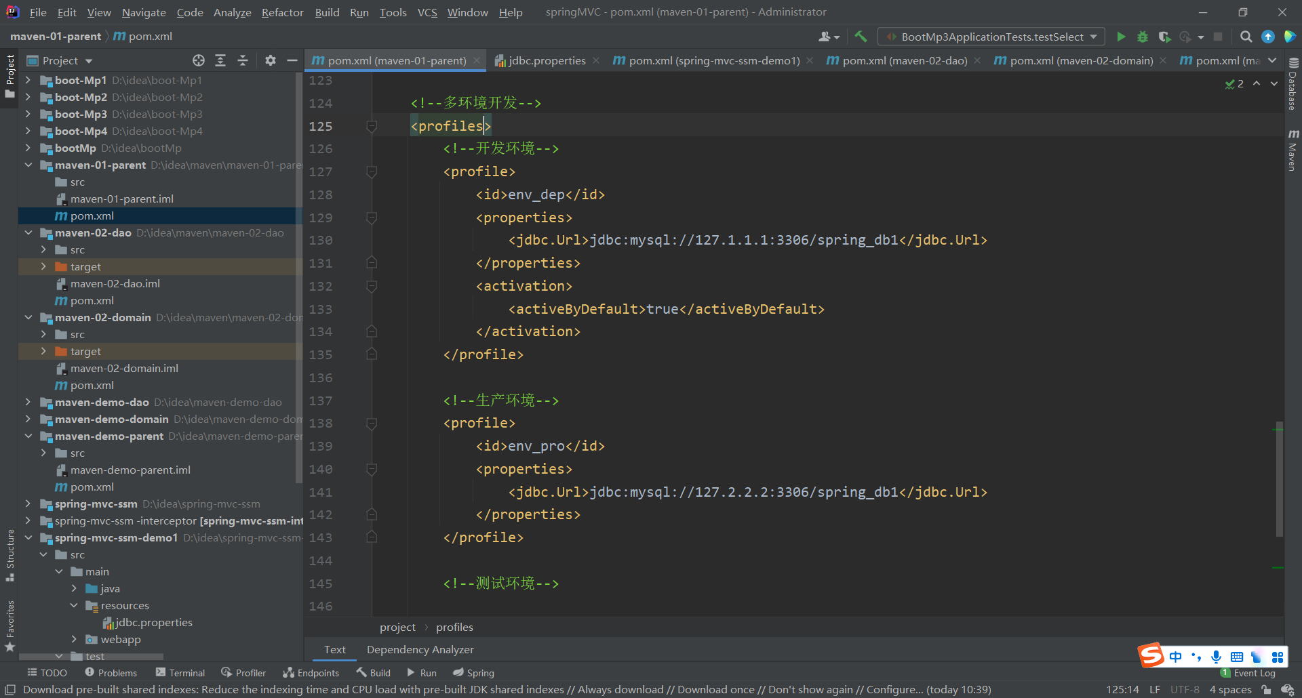
Task: Collapse the maven-02-dao module node
Action: pyautogui.click(x=28, y=232)
